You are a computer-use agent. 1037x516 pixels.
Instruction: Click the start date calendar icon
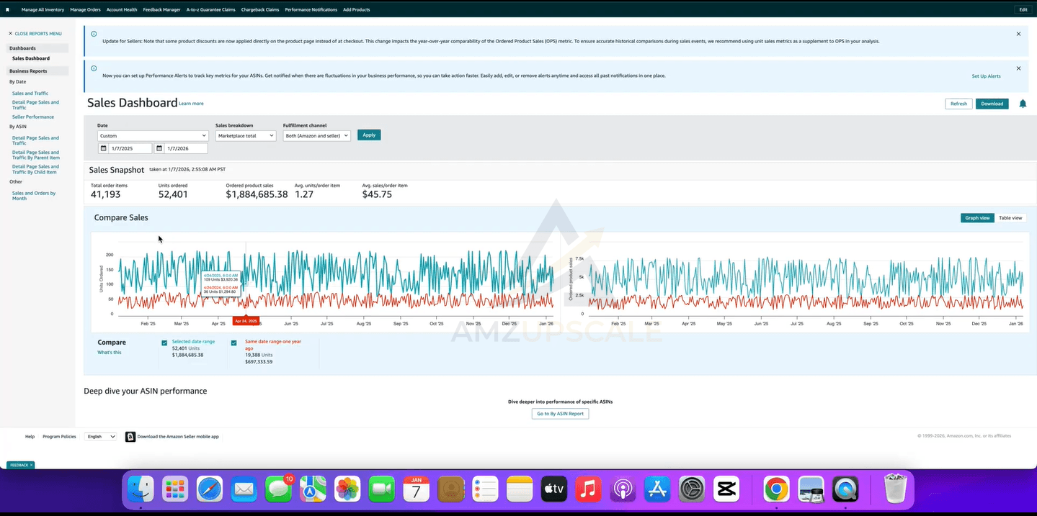tap(103, 148)
